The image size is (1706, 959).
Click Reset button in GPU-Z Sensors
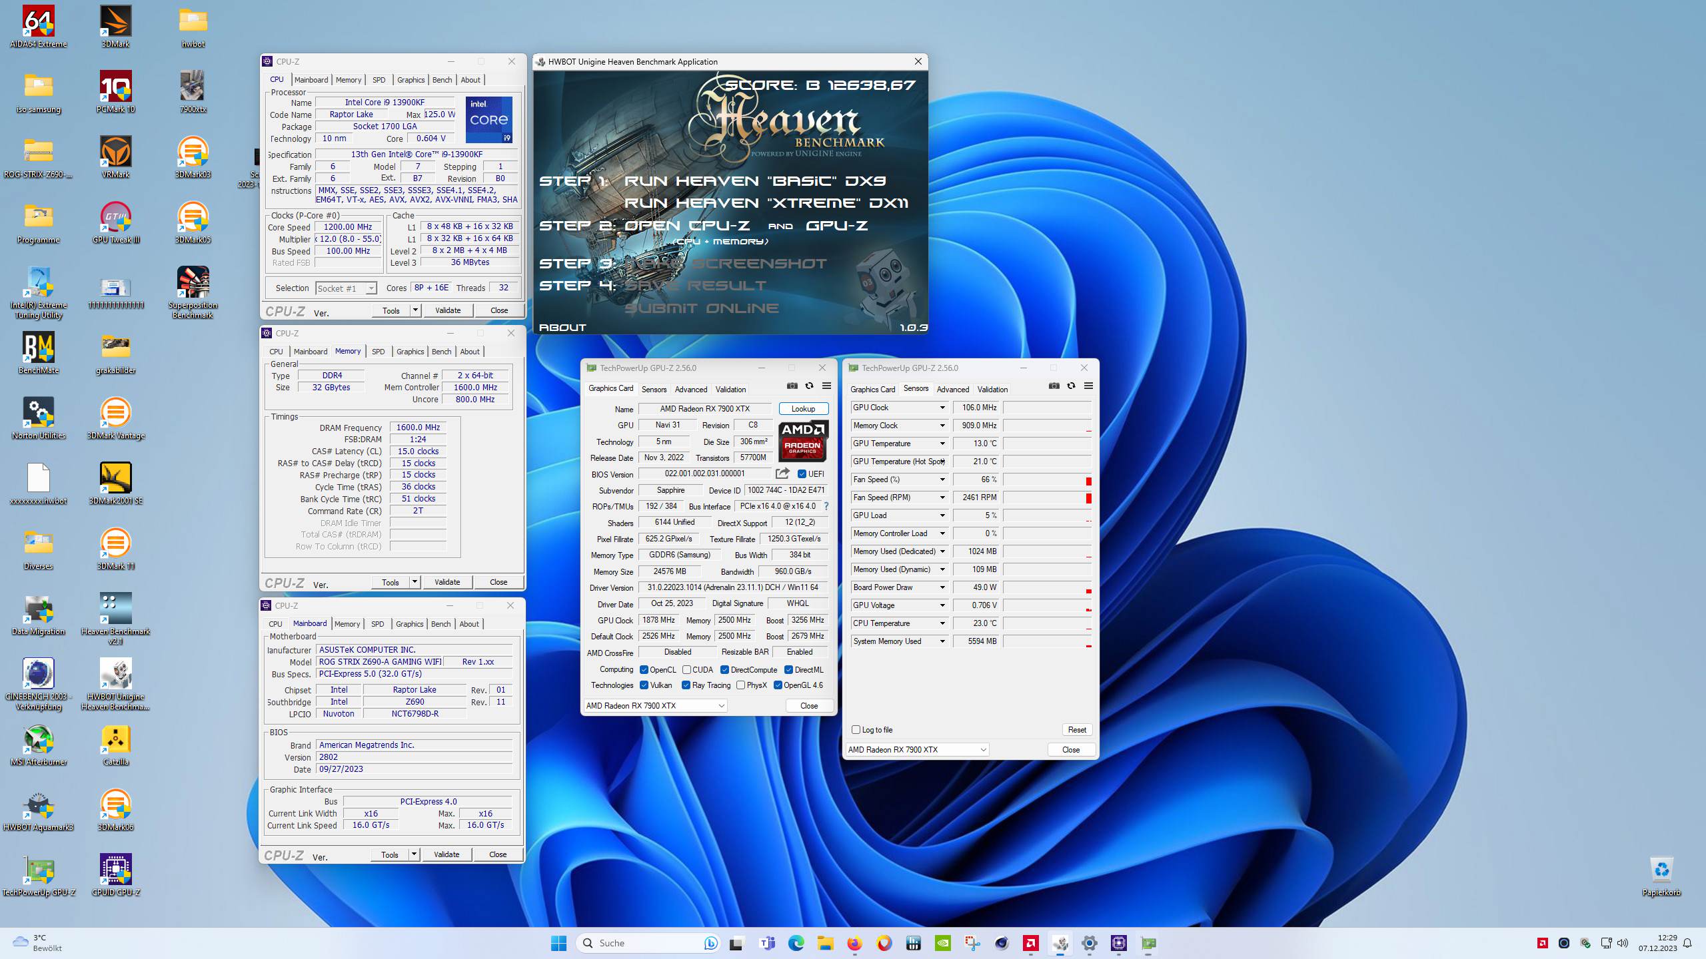coord(1077,730)
